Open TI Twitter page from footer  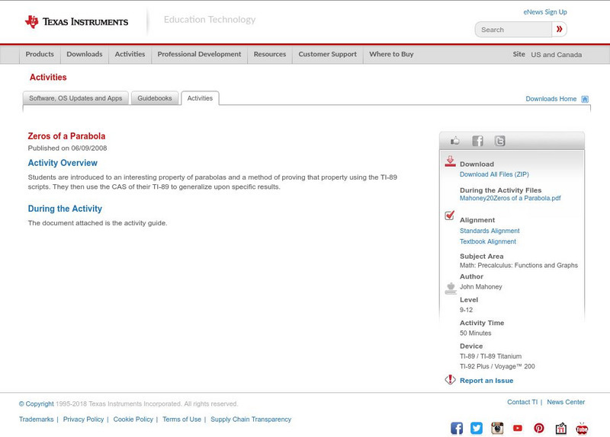[x=477, y=428]
